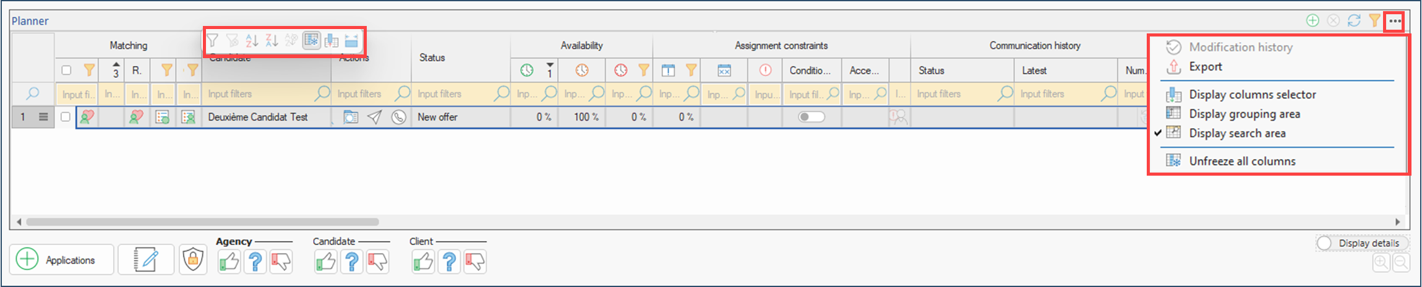Click the shield lock icon button

(x=193, y=260)
